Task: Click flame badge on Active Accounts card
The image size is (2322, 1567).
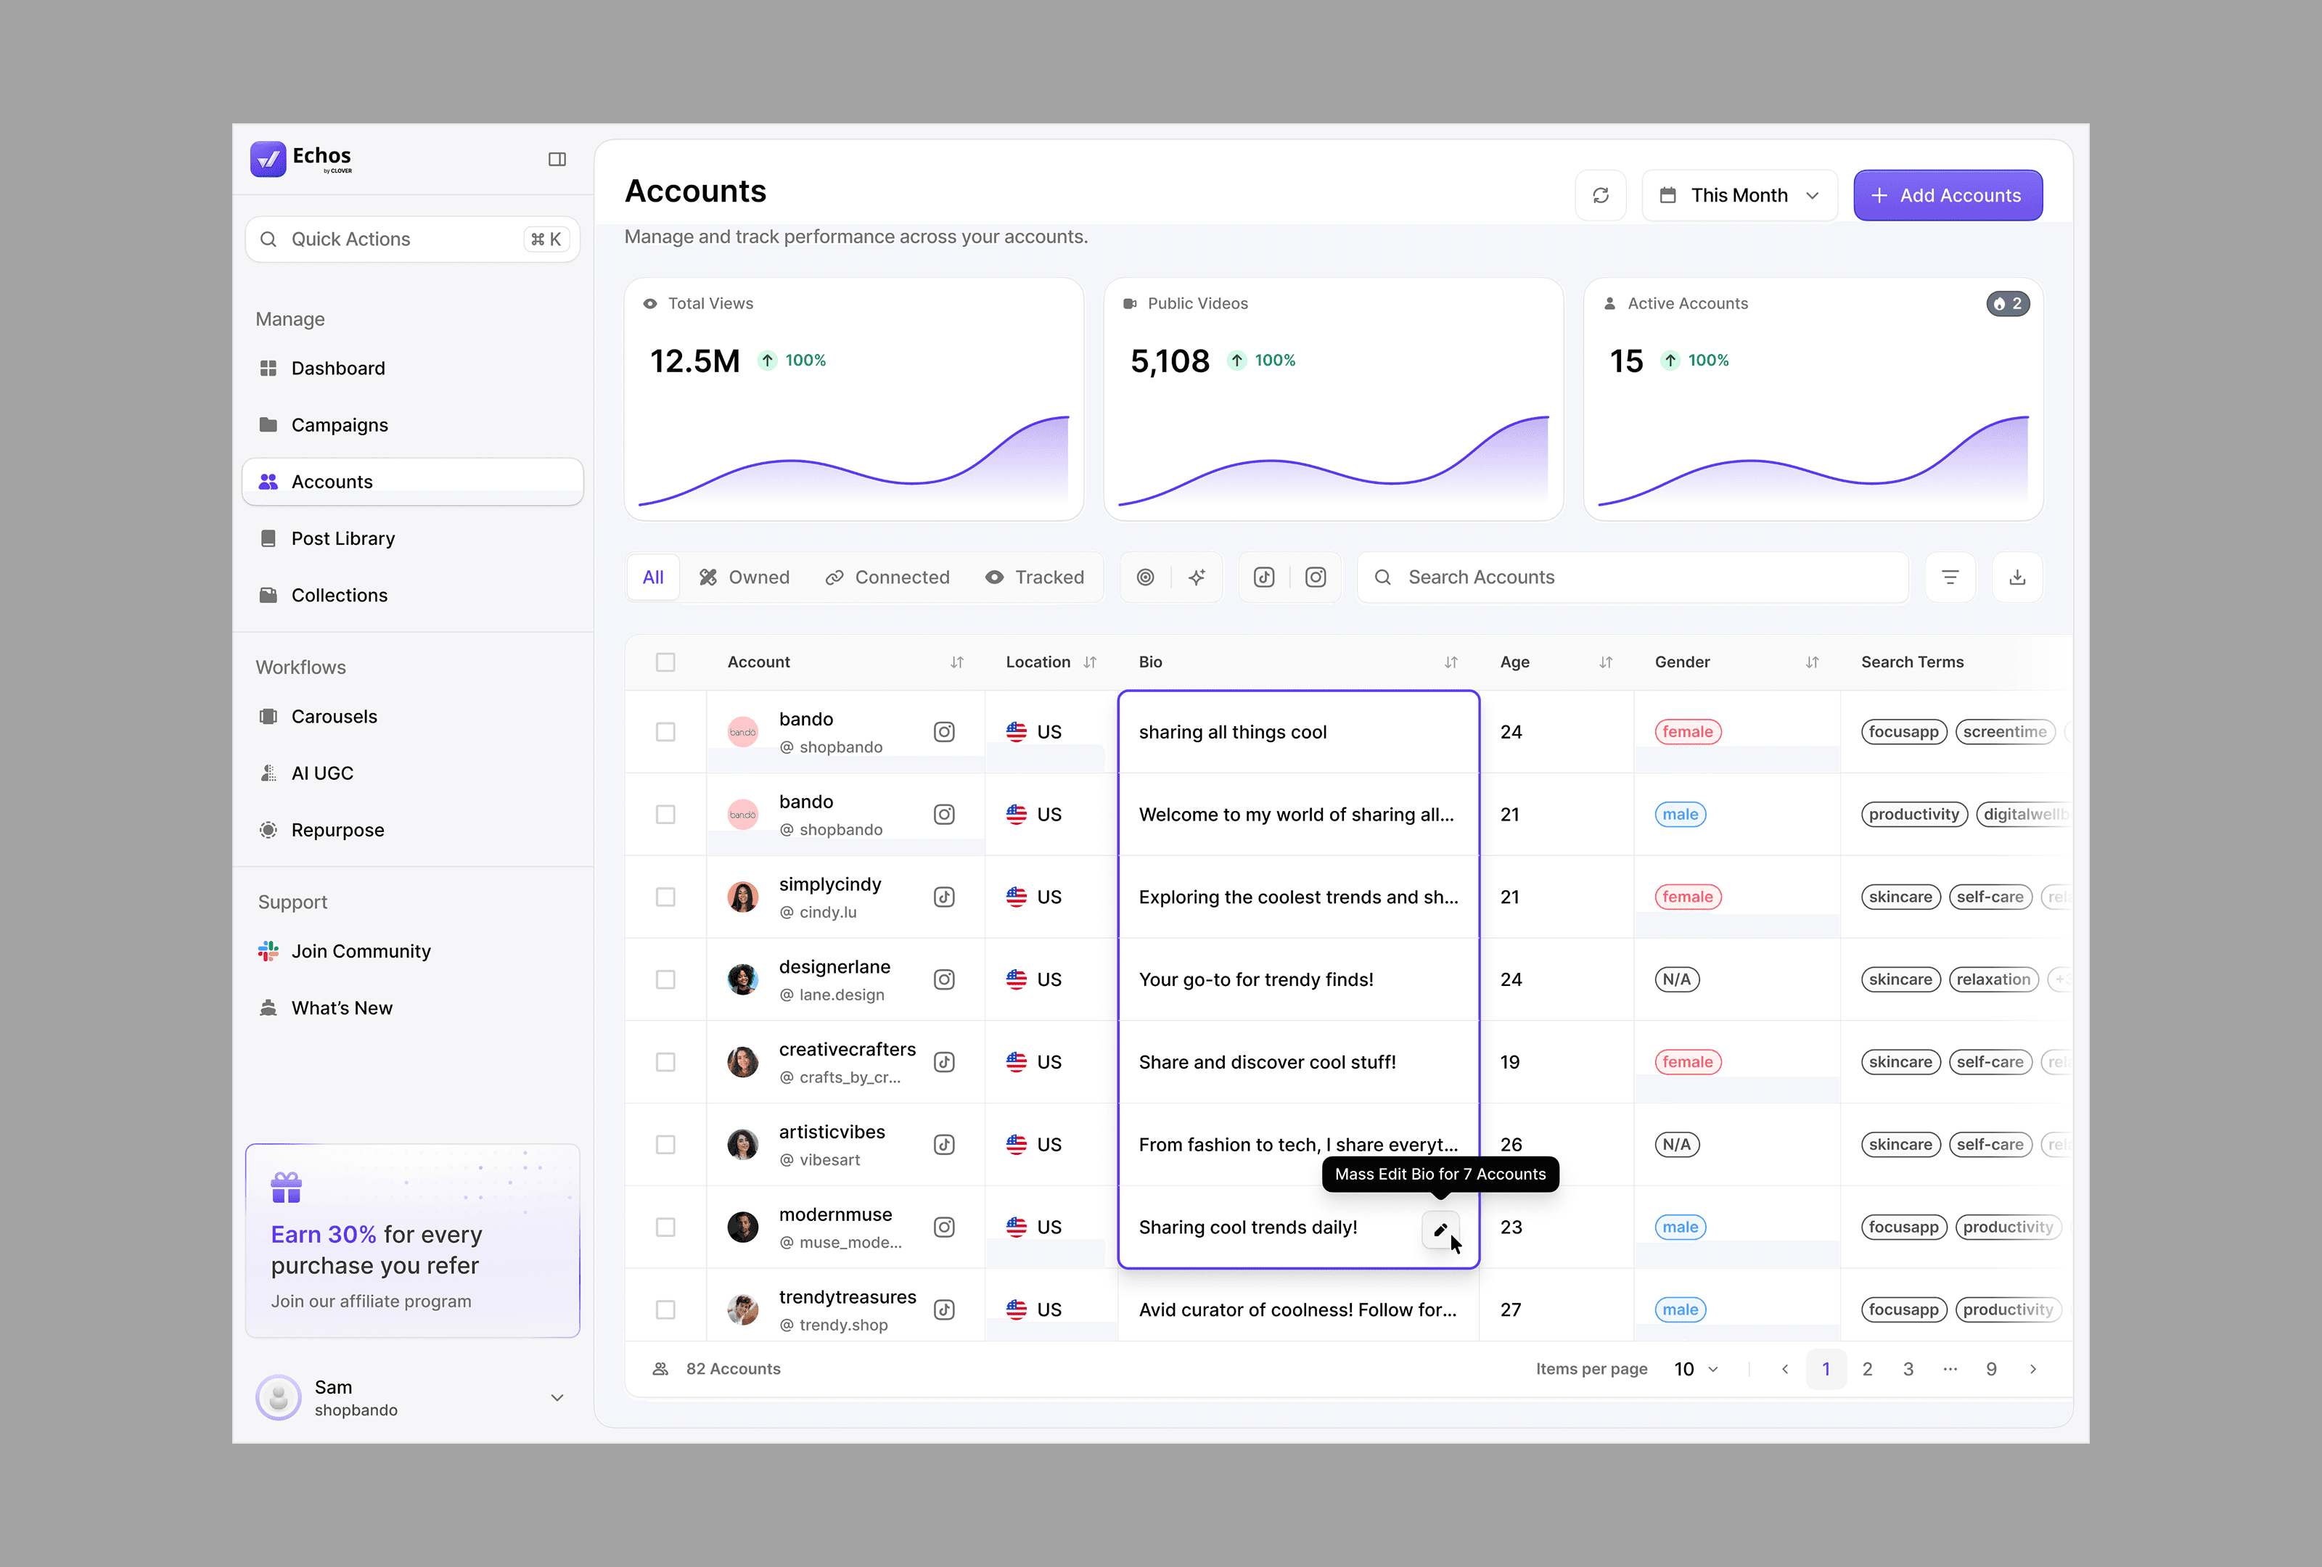Action: [x=2007, y=304]
